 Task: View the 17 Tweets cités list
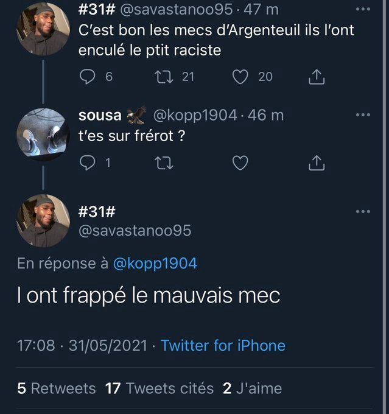159,388
